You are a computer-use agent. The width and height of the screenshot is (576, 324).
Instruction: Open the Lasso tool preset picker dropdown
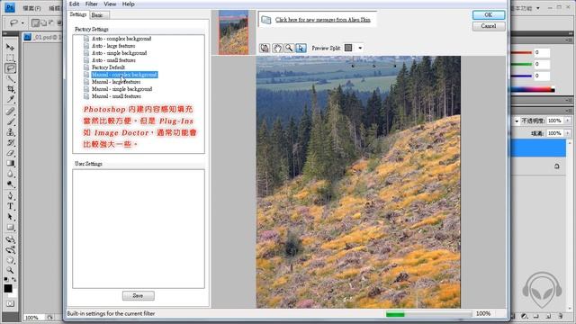22,23
